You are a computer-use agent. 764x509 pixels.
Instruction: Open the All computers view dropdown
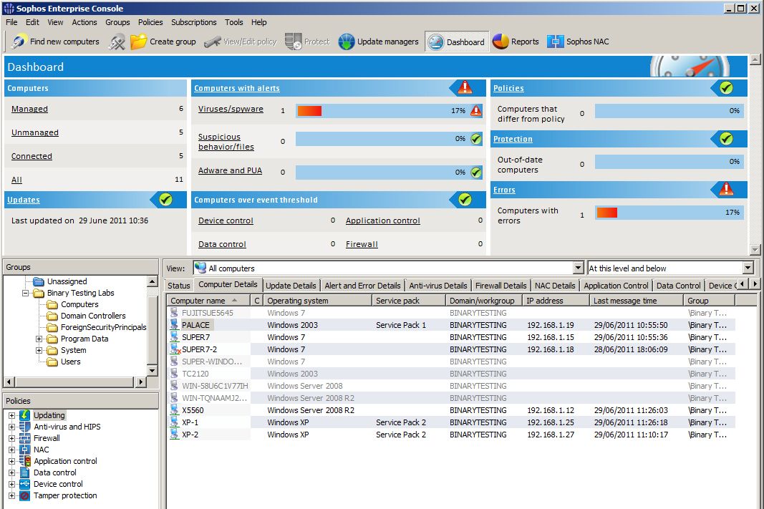pos(578,268)
